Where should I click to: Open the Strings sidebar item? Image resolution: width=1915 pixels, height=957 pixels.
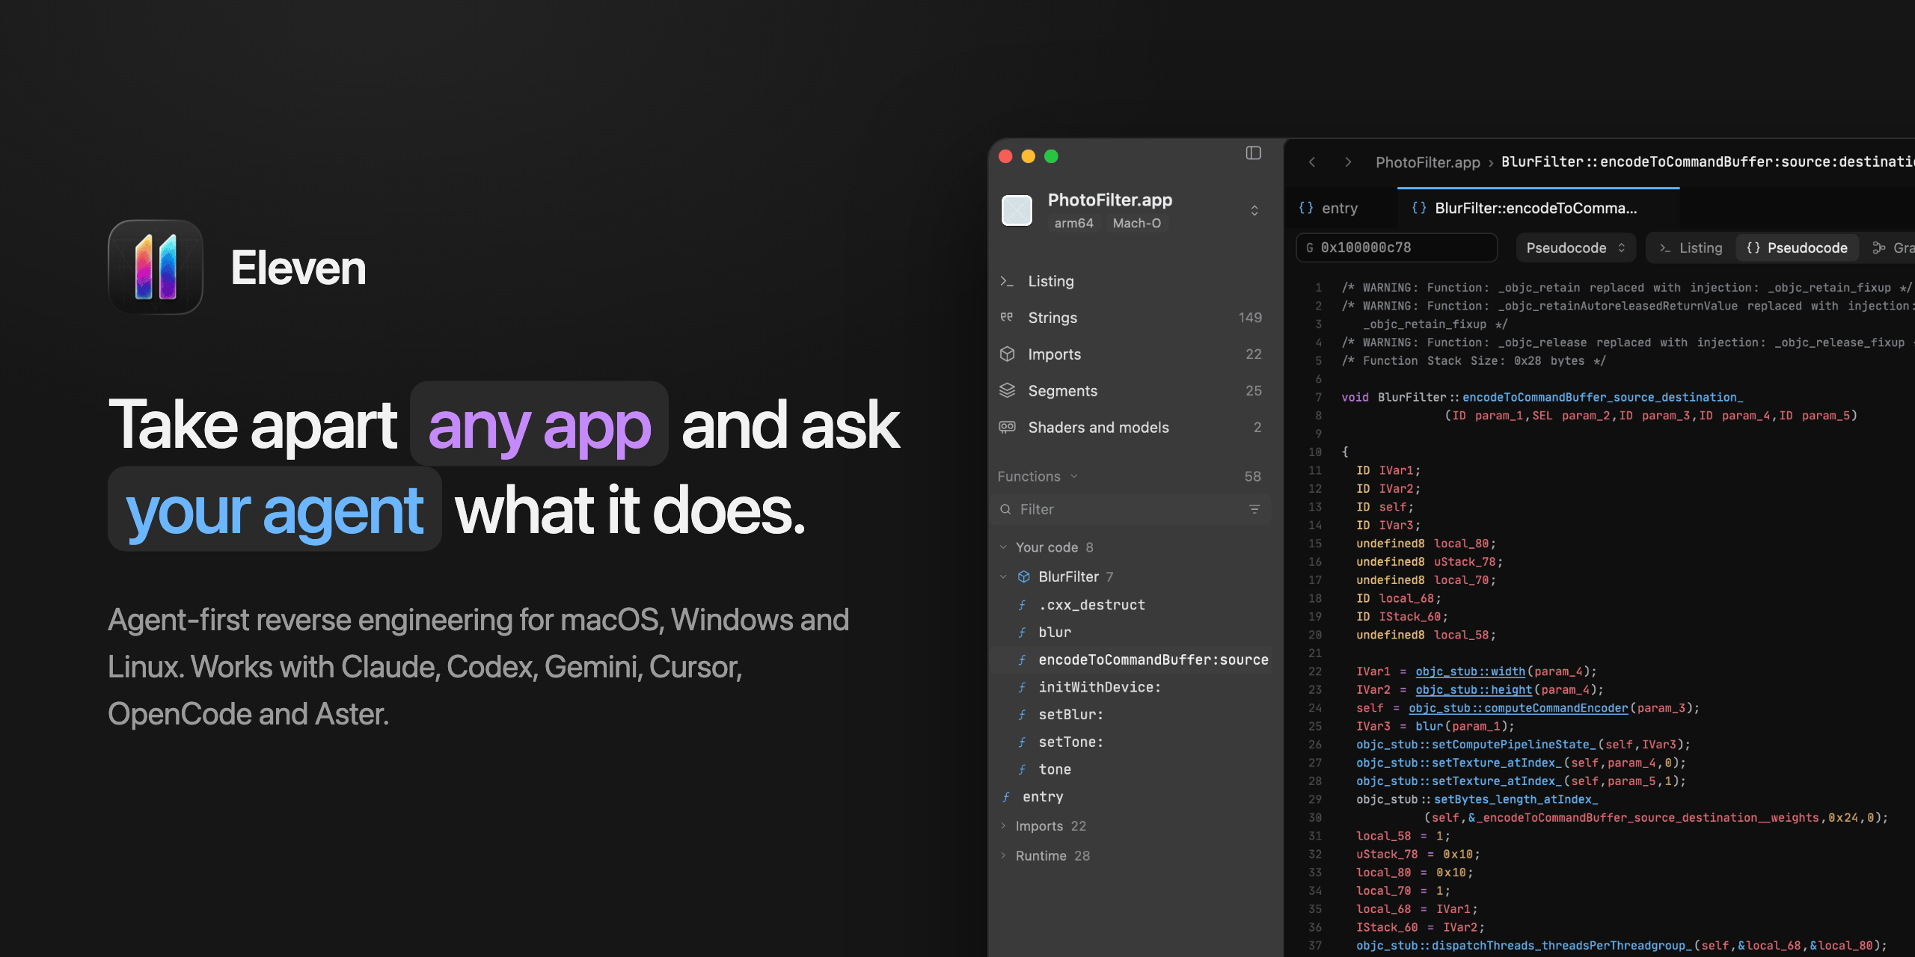point(1130,318)
